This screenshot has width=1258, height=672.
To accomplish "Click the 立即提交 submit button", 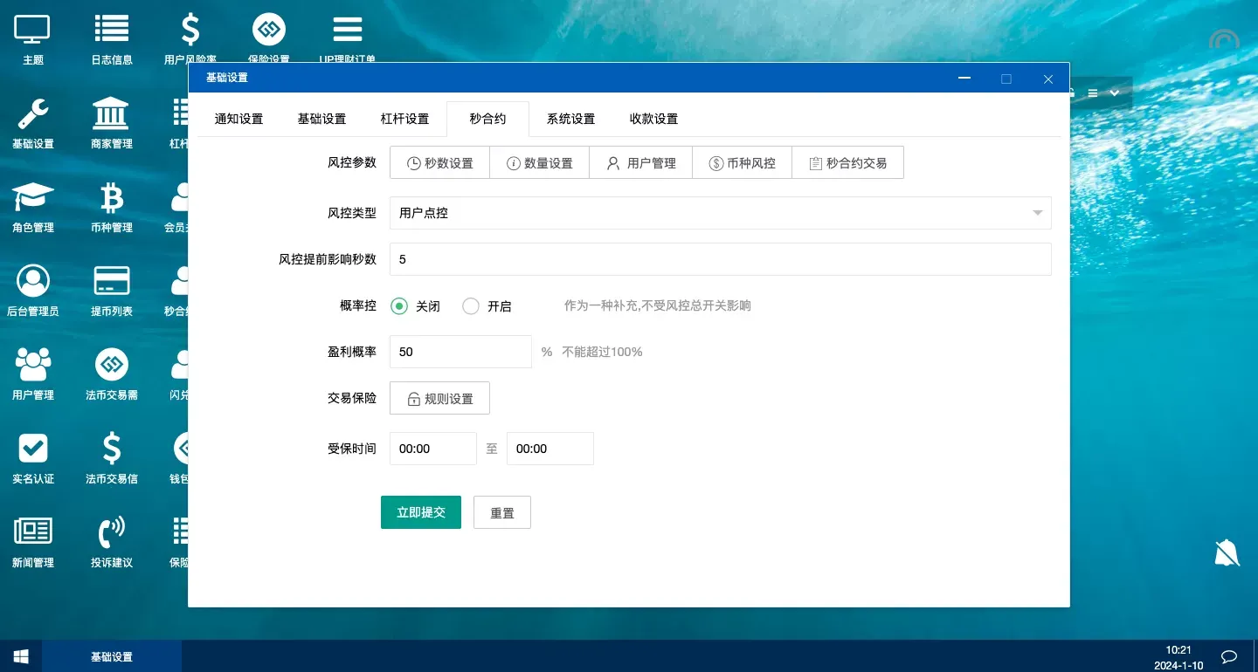I will [420, 512].
